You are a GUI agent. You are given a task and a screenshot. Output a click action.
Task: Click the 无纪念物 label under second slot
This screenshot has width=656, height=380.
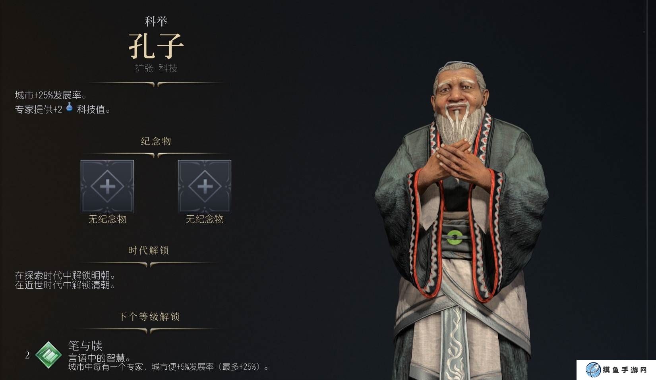205,219
